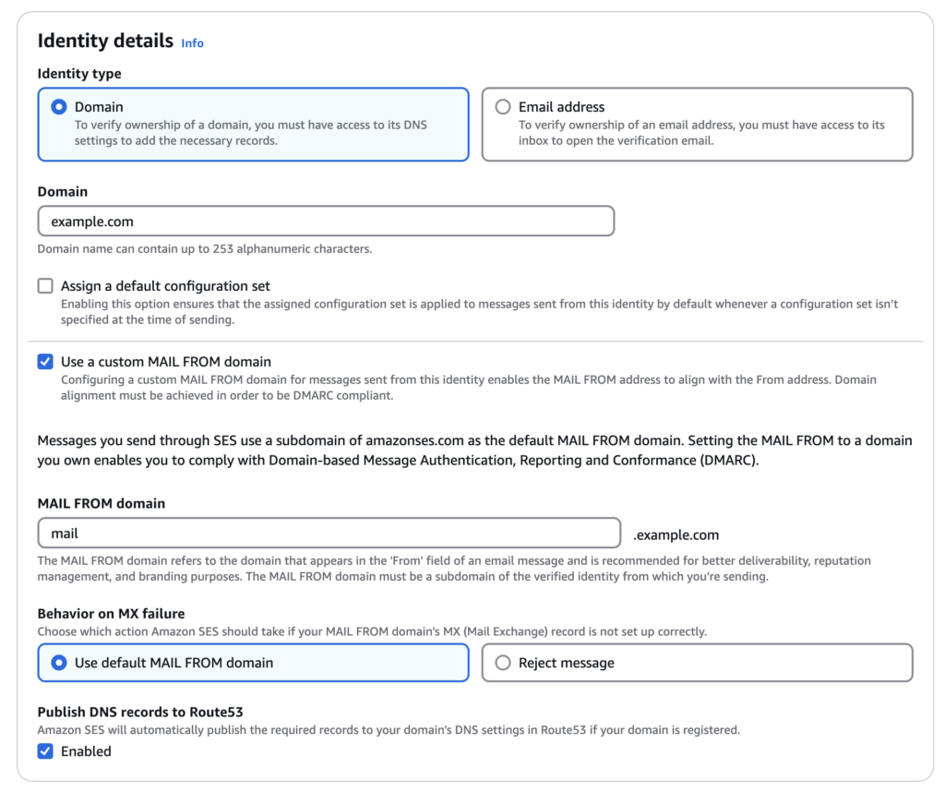Select the Domain identity type radio button

click(59, 107)
